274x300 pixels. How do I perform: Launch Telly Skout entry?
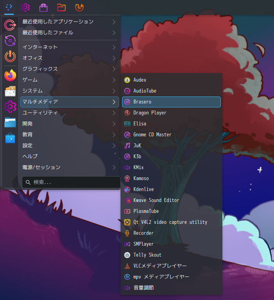pos(171,255)
